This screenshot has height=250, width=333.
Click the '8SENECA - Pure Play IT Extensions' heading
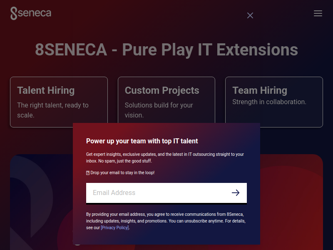(x=166, y=50)
